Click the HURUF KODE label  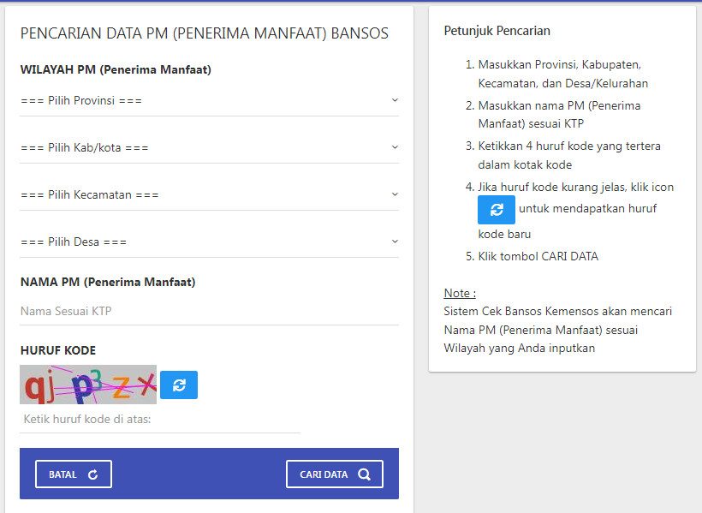tap(57, 350)
